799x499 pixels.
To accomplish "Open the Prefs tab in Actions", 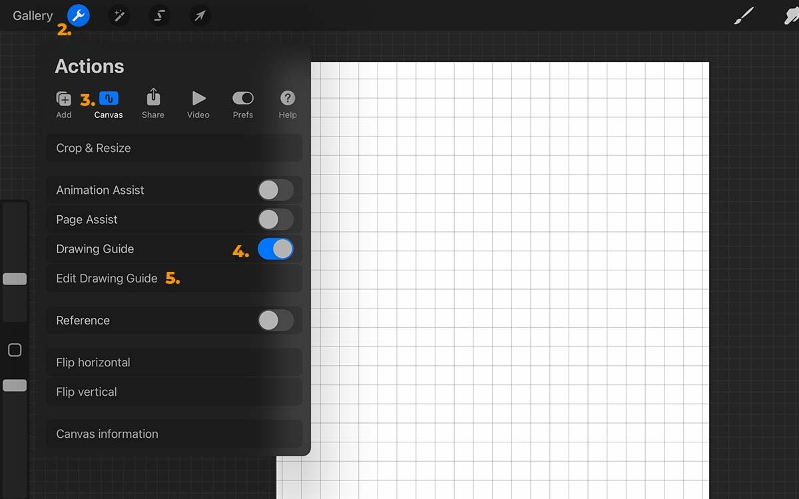I will 243,105.
